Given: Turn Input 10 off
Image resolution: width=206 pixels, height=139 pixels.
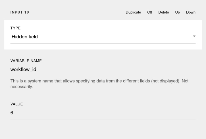Looking at the screenshot, I should pos(150,12).
